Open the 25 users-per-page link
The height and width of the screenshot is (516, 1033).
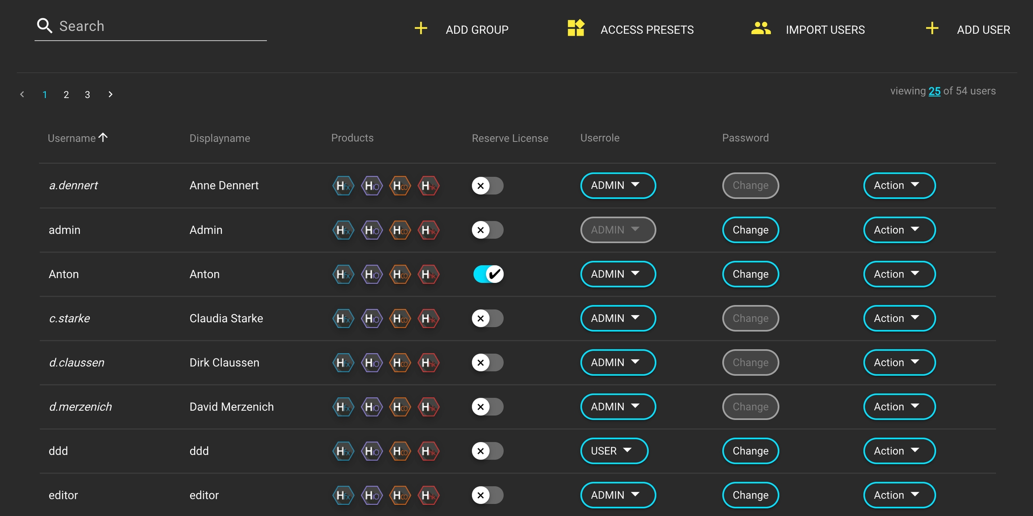coord(934,91)
